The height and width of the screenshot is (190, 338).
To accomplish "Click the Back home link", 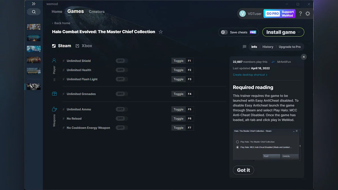I will click(x=61, y=23).
